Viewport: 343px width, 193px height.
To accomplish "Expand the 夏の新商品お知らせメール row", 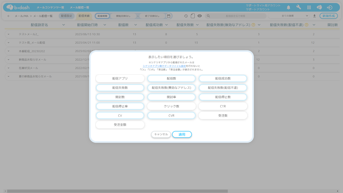I will [x=9, y=76].
